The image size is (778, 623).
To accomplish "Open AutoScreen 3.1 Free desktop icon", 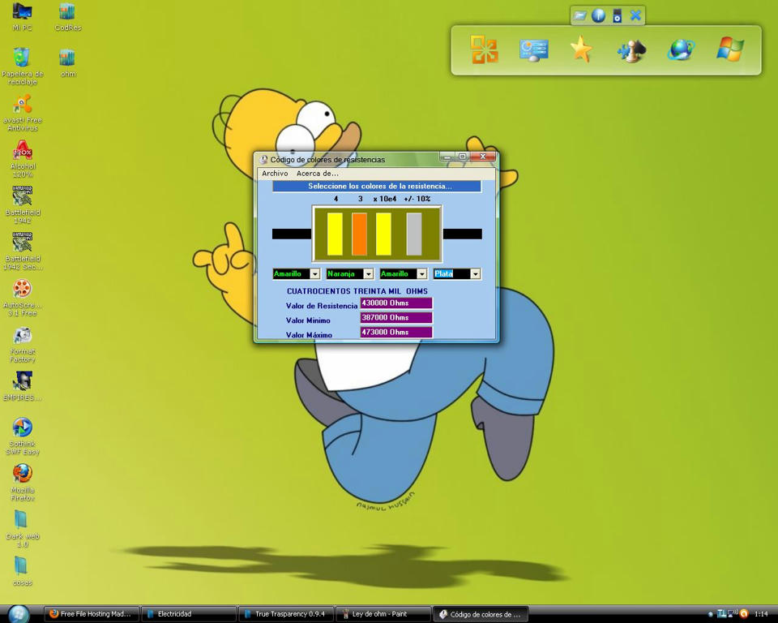I will [x=23, y=297].
